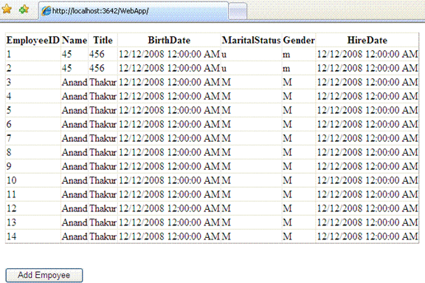
Task: Click the Favorites star icon
Action: 7,9
